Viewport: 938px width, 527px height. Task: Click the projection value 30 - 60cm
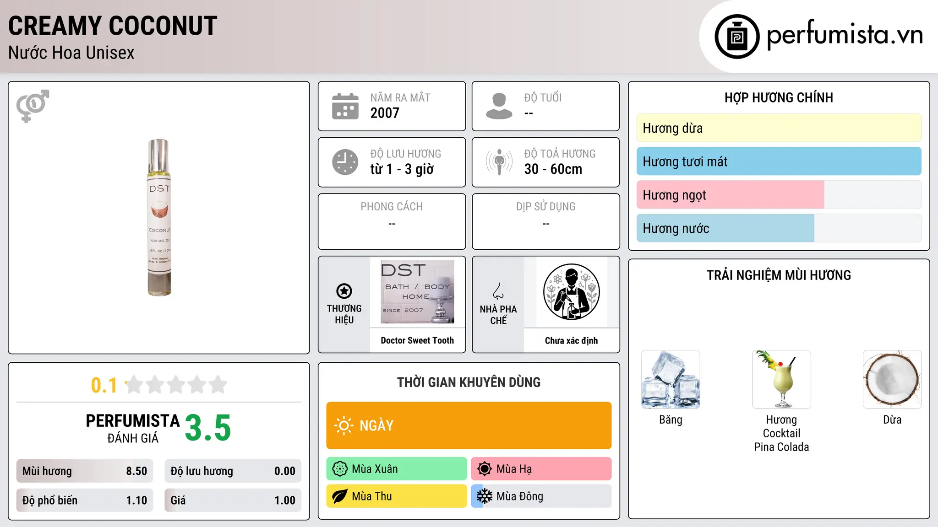[x=553, y=169]
